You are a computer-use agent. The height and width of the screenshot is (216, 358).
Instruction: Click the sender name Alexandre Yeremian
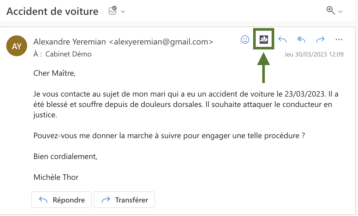click(70, 42)
